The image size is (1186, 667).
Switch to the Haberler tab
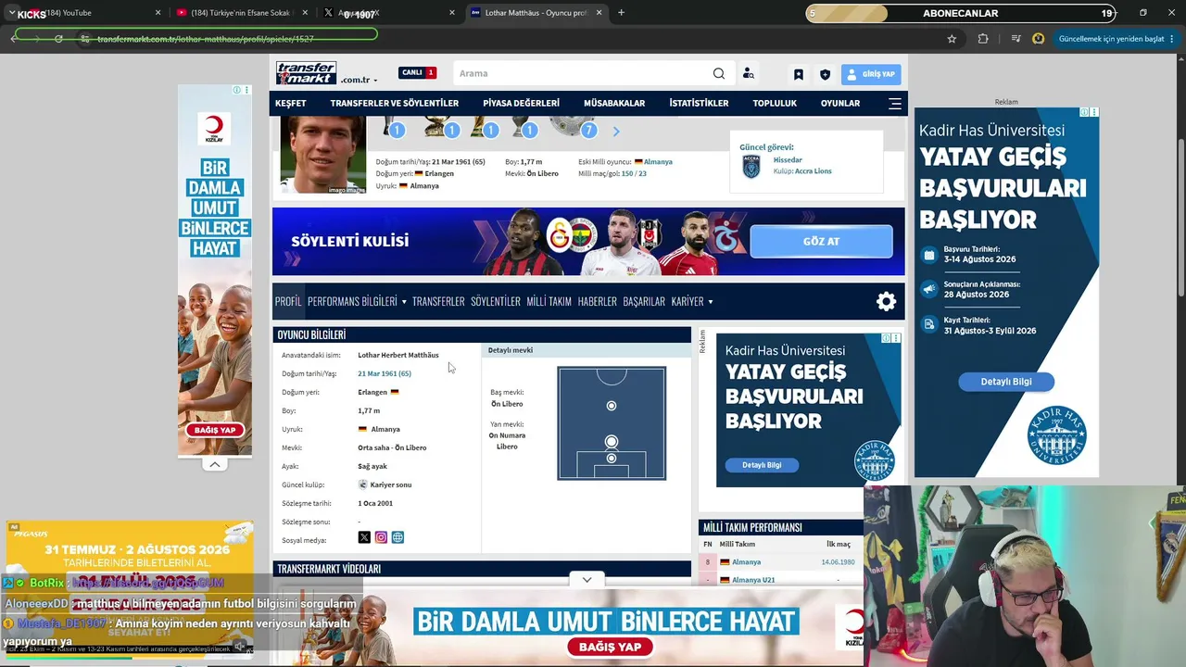coord(598,301)
